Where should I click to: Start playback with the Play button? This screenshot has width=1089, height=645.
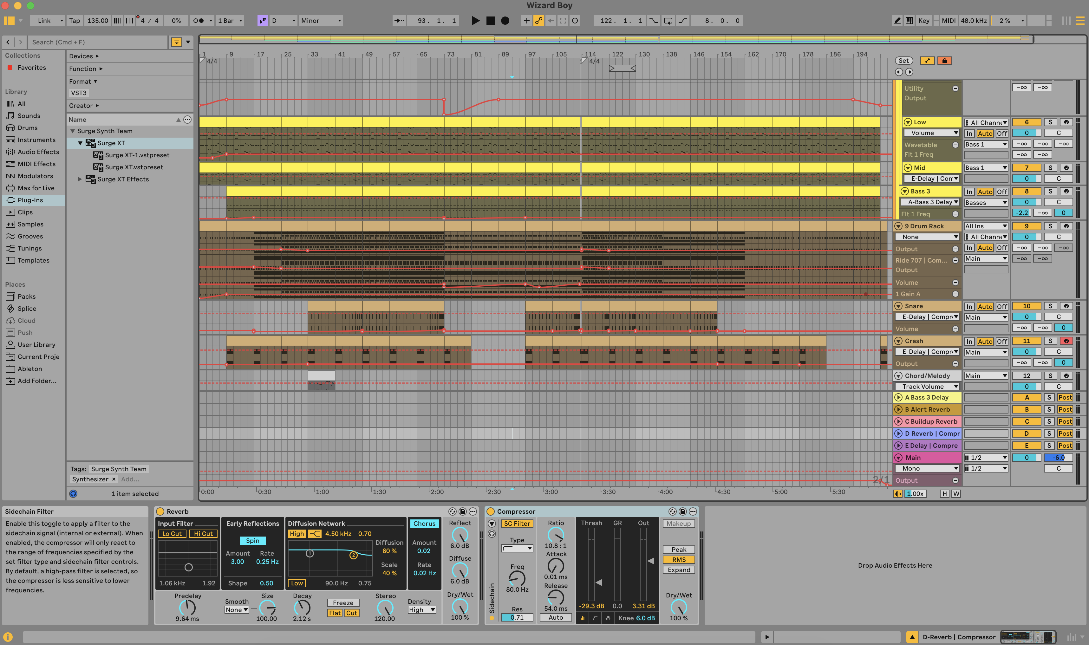475,20
